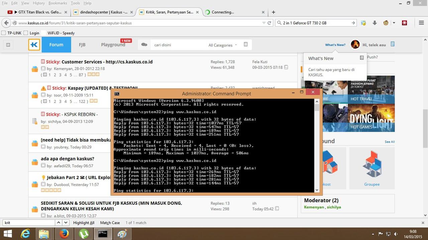Open the TP-LINK bookmark
Viewport: 428px width, 240px height.
click(x=12, y=33)
